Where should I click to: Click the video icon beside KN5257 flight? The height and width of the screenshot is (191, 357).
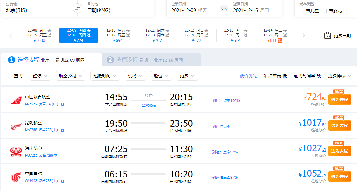(x=63, y=104)
